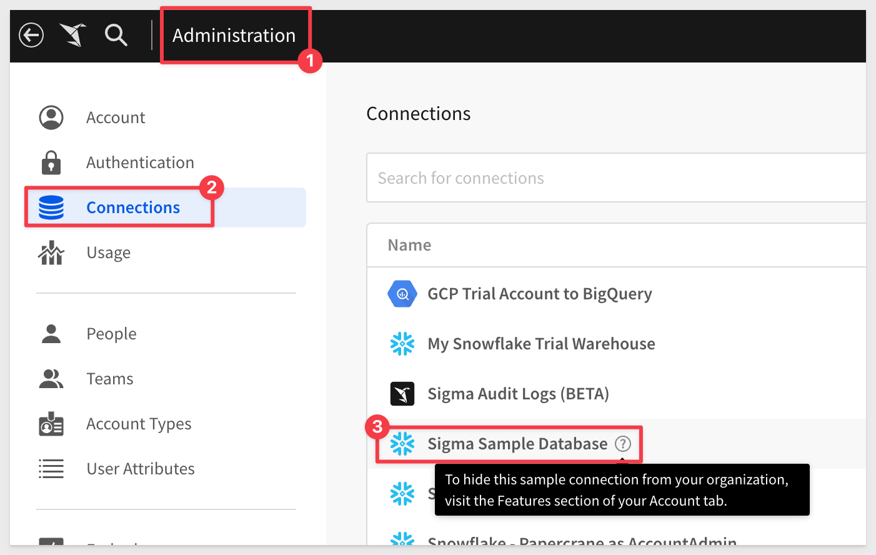Click the People person icon
Image resolution: width=876 pixels, height=555 pixels.
click(x=51, y=334)
